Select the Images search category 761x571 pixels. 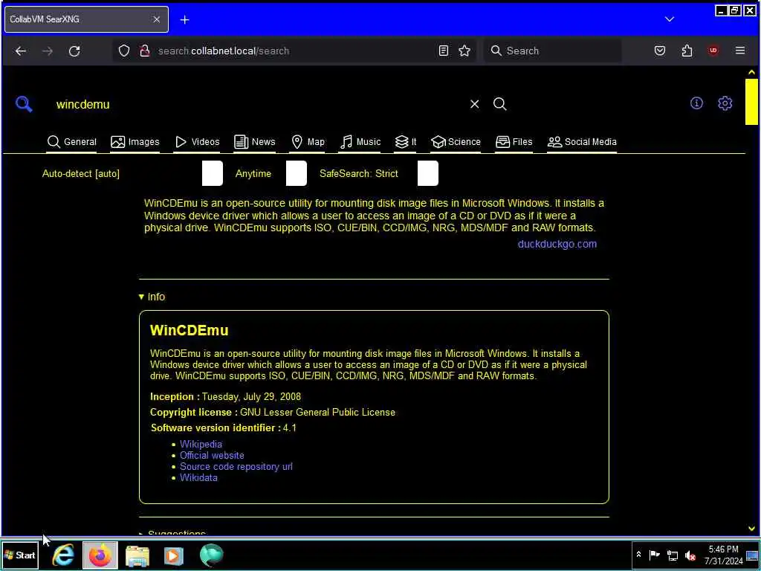click(x=135, y=142)
